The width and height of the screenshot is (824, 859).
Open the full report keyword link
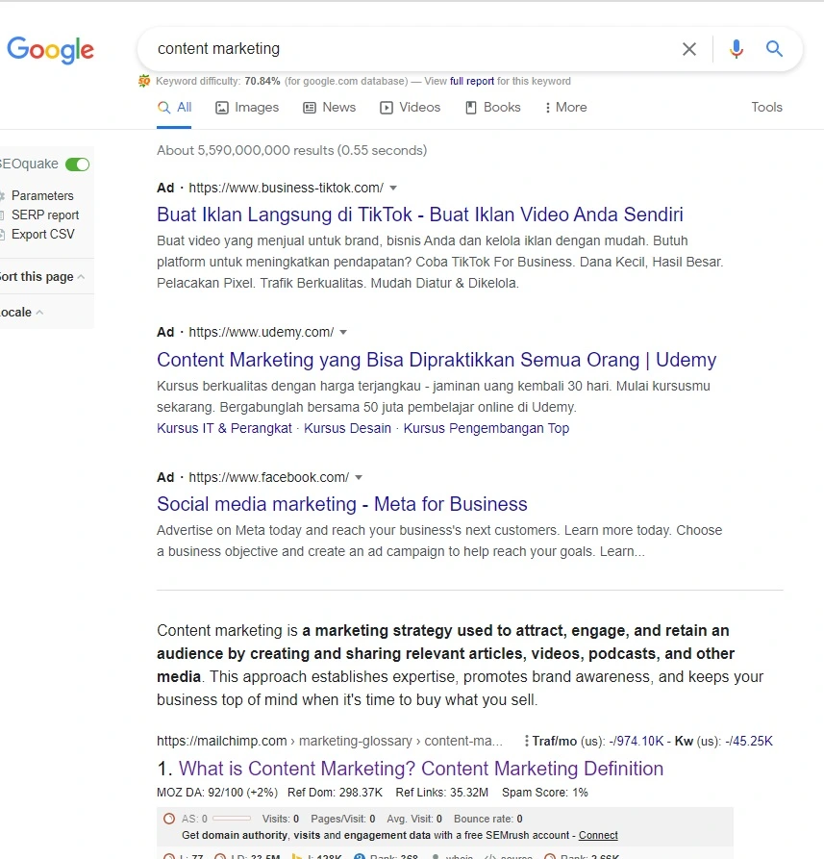tap(472, 81)
